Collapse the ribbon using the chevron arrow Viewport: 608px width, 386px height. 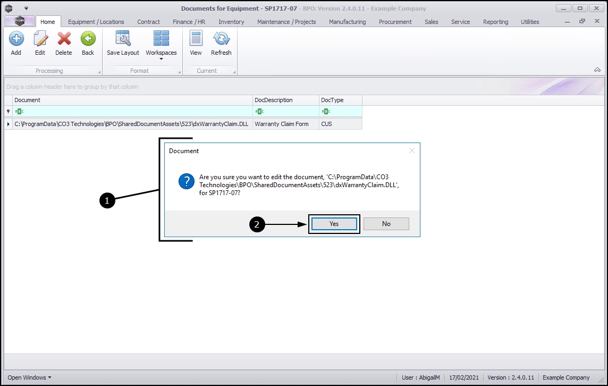tap(597, 70)
